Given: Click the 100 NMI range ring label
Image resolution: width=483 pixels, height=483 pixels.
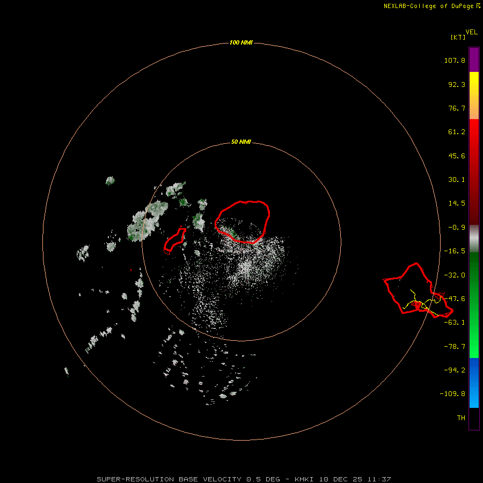Looking at the screenshot, I should coord(241,42).
